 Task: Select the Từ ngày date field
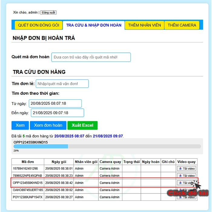click(55, 103)
